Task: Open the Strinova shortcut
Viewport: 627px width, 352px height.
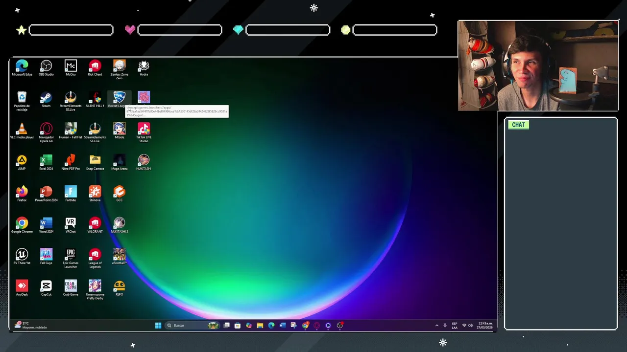Action: [95, 194]
